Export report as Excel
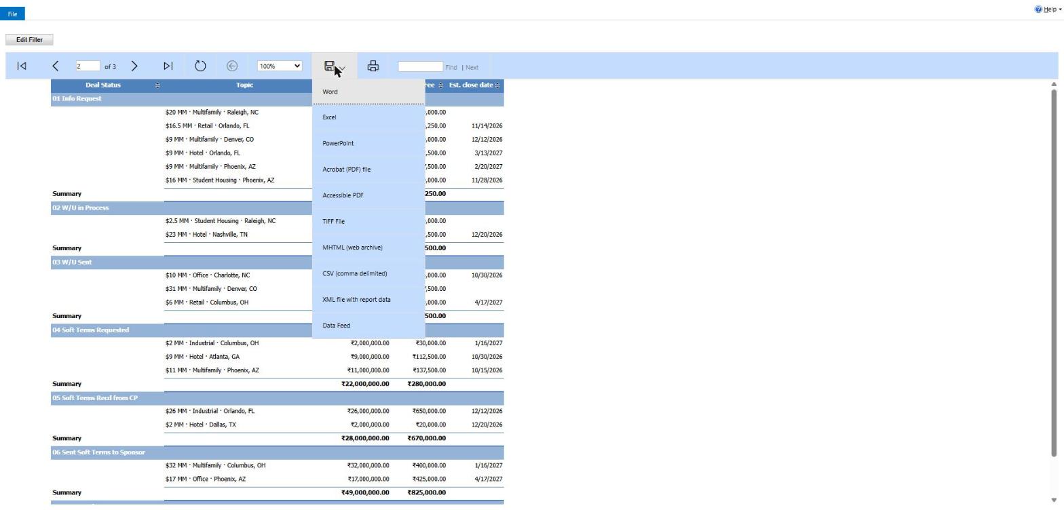Screen dimensions: 1064x510 point(368,117)
